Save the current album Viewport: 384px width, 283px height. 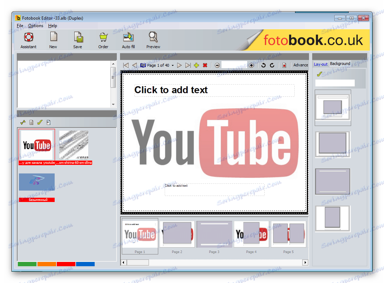(78, 40)
